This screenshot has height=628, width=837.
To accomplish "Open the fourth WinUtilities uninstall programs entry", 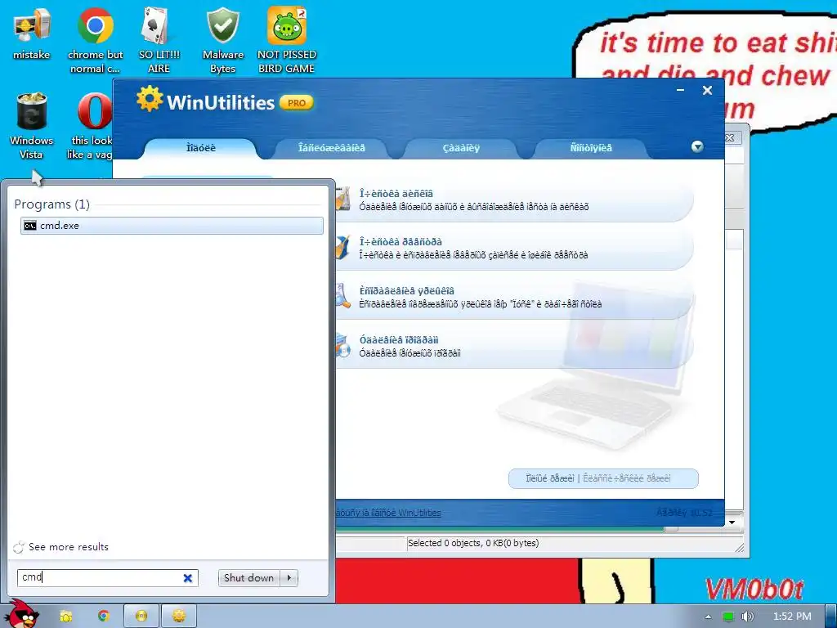I will (515, 346).
